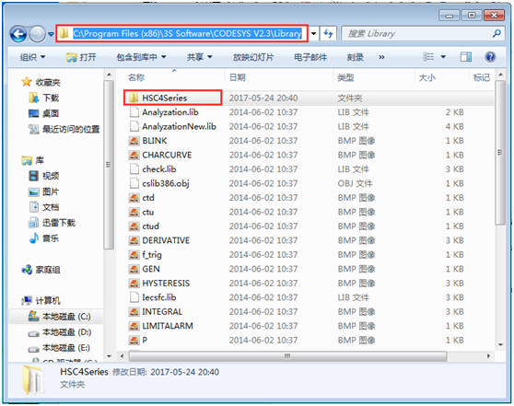Open the help question mark icon

pyautogui.click(x=490, y=57)
